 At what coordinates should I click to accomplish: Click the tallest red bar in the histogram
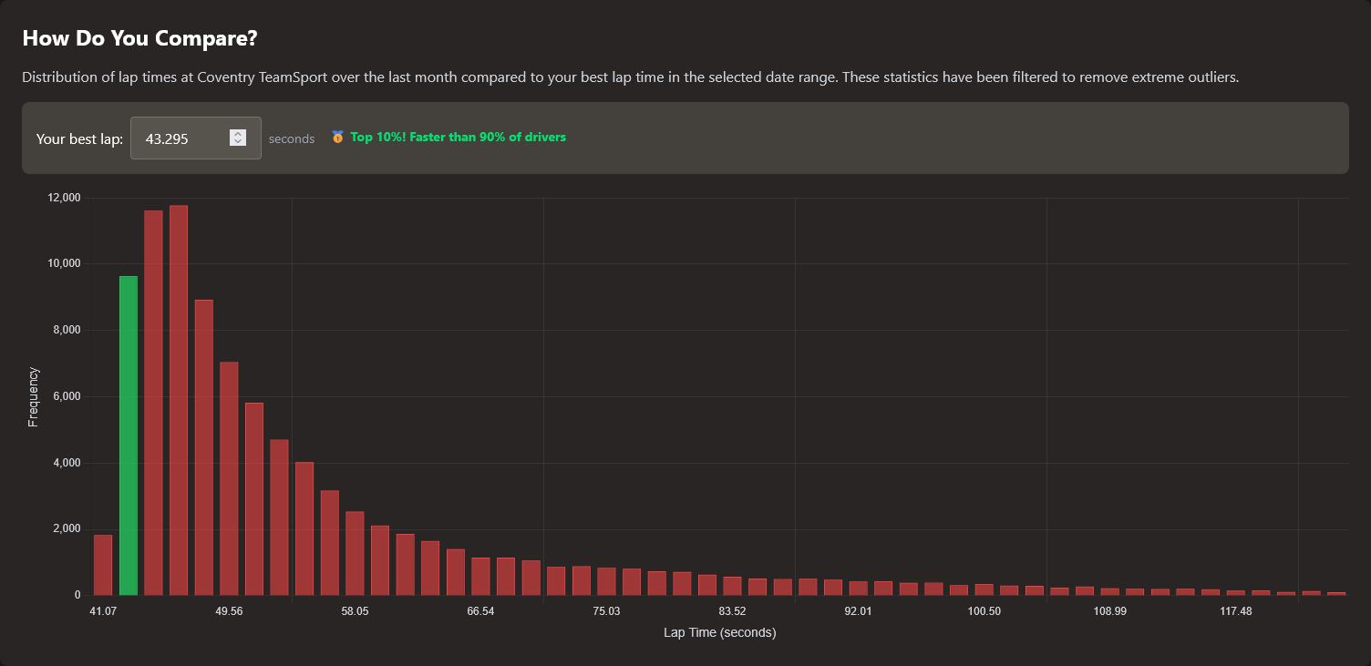point(179,401)
